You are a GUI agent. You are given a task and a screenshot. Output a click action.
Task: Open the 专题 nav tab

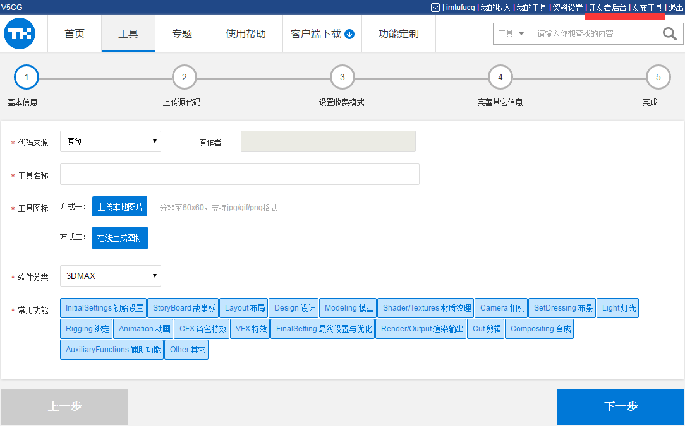[x=182, y=33]
